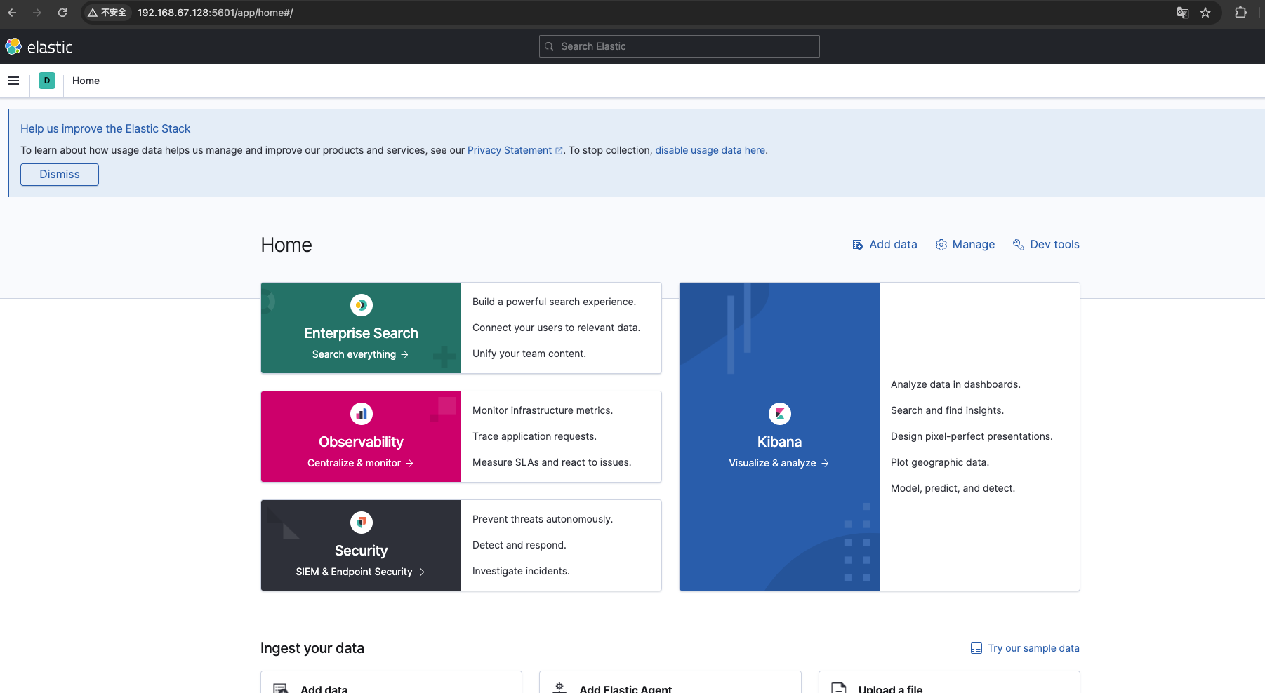
Task: Click text 'Detect and respond.'
Action: (x=519, y=545)
